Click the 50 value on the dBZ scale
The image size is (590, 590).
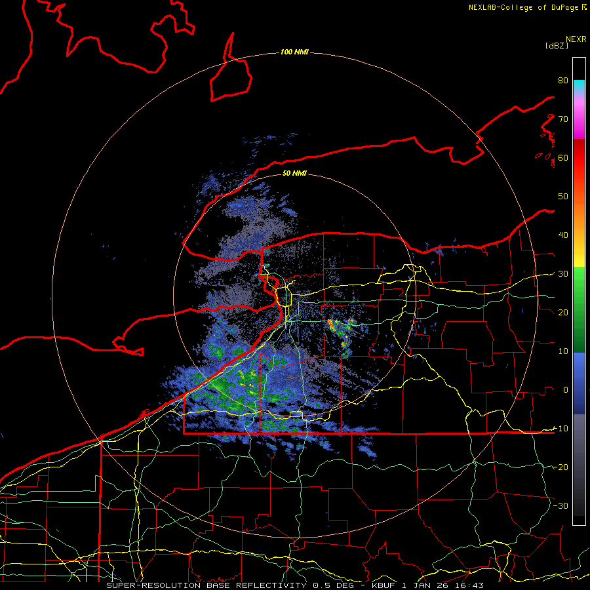(x=563, y=197)
